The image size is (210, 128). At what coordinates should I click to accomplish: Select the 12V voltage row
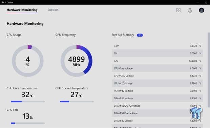(157, 61)
